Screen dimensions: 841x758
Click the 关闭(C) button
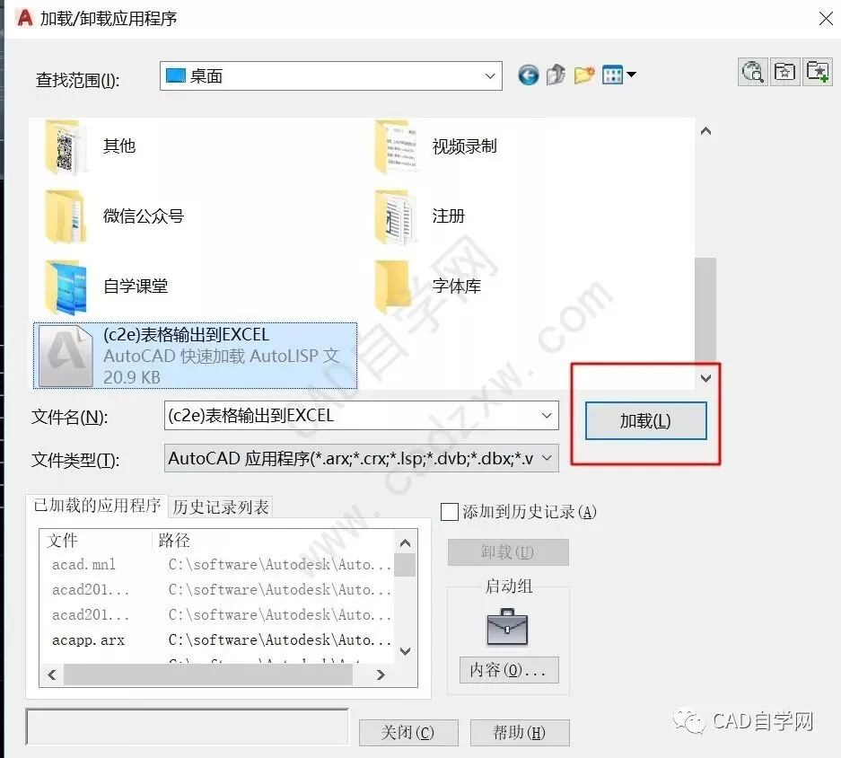pos(408,732)
